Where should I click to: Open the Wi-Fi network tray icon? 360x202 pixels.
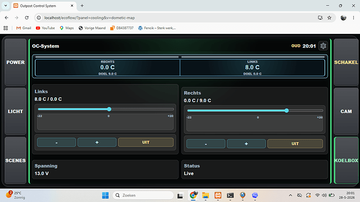coord(317,195)
